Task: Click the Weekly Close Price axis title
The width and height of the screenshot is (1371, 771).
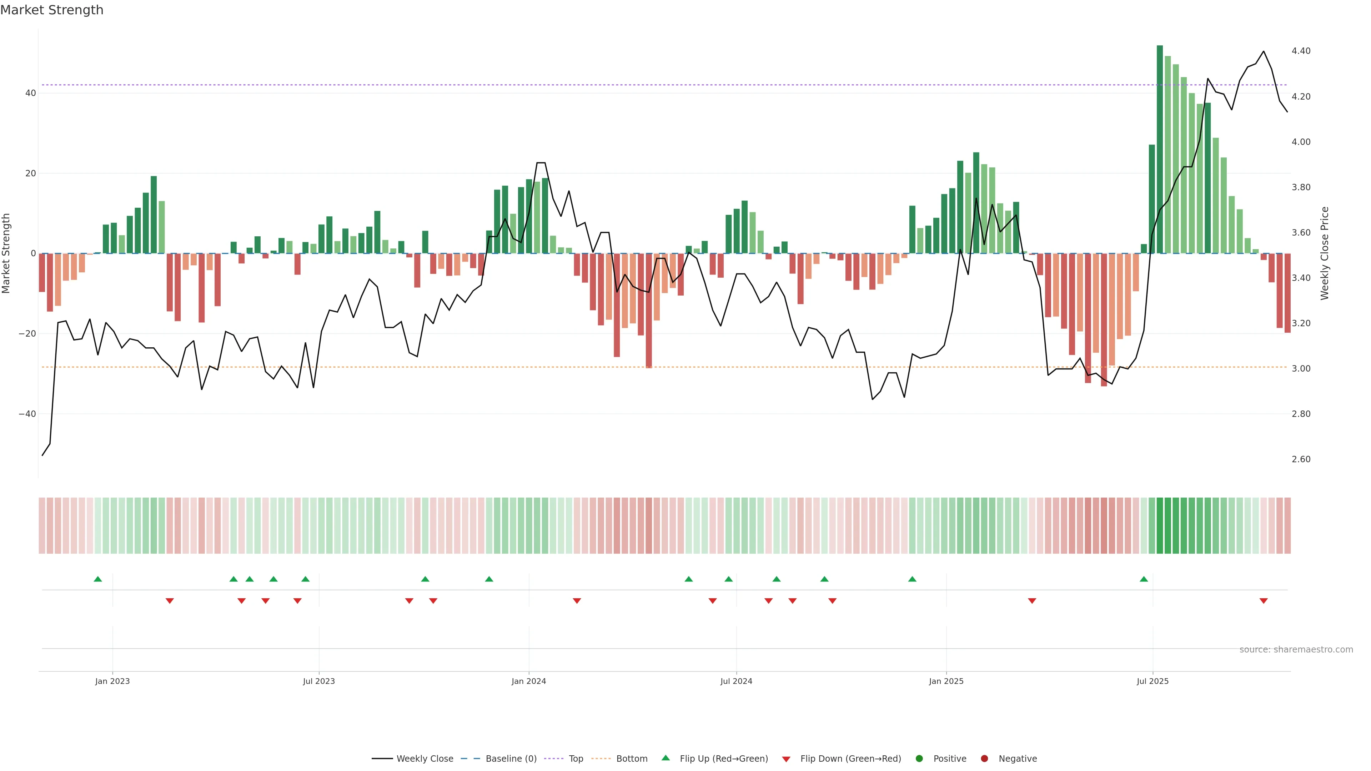Action: 1325,253
